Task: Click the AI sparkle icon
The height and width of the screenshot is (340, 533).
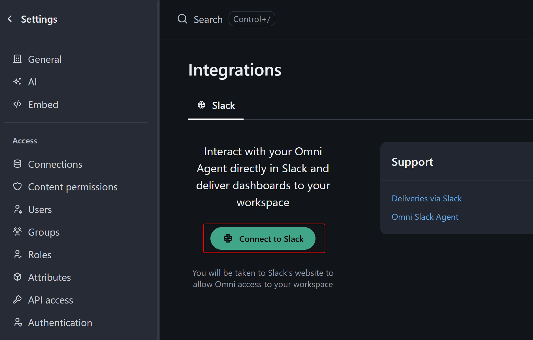Action: click(18, 81)
